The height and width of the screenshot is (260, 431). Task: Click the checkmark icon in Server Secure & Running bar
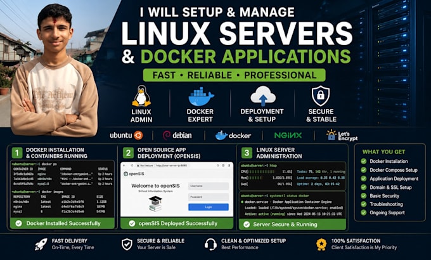pos(247,224)
